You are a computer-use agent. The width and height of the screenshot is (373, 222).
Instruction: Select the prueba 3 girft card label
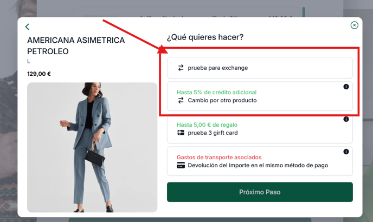pos(213,133)
